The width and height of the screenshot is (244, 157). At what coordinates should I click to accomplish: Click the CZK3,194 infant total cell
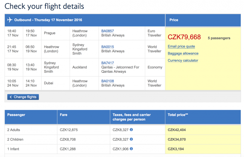(203, 149)
